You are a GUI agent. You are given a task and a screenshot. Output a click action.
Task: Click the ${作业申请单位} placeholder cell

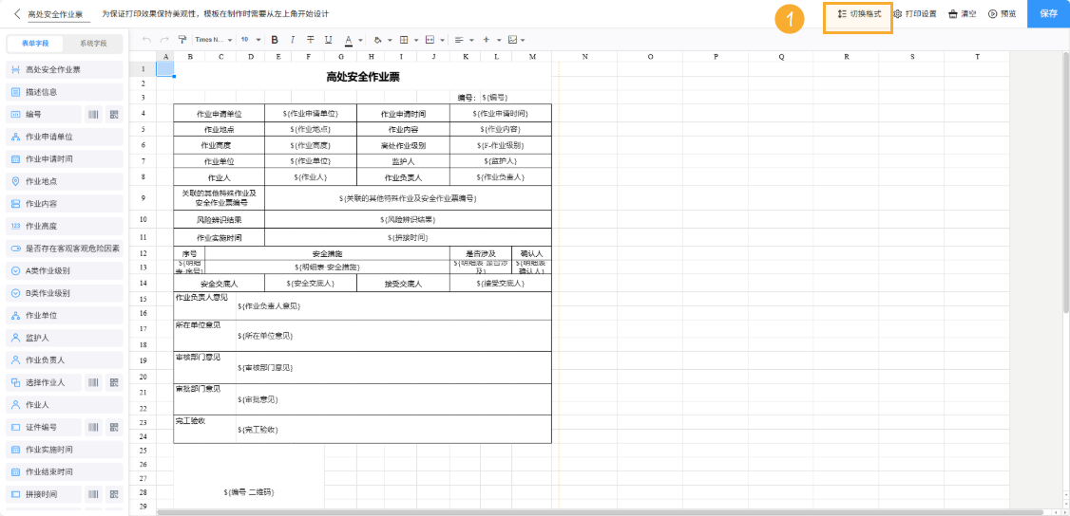point(311,114)
